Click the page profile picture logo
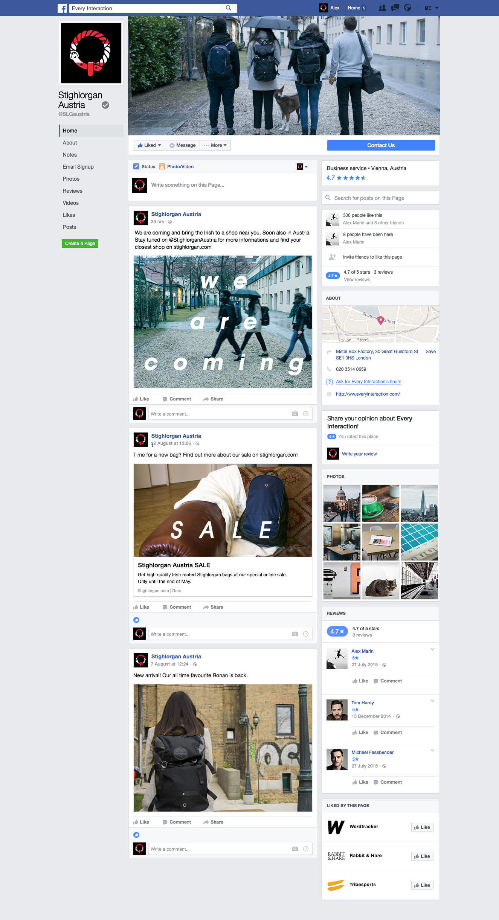 click(91, 53)
